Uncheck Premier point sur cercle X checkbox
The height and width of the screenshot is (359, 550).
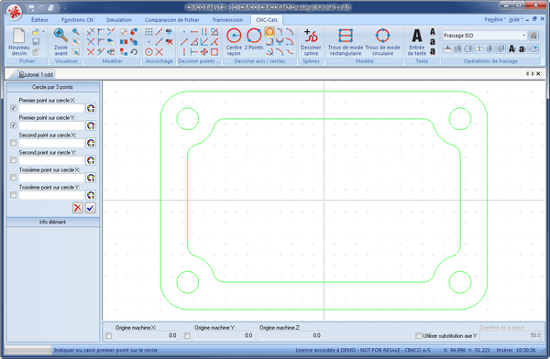point(14,108)
